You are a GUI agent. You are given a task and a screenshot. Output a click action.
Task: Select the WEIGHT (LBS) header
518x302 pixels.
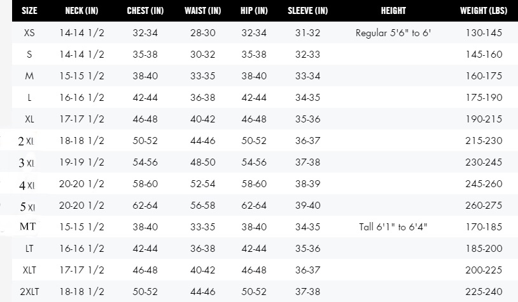click(x=484, y=11)
